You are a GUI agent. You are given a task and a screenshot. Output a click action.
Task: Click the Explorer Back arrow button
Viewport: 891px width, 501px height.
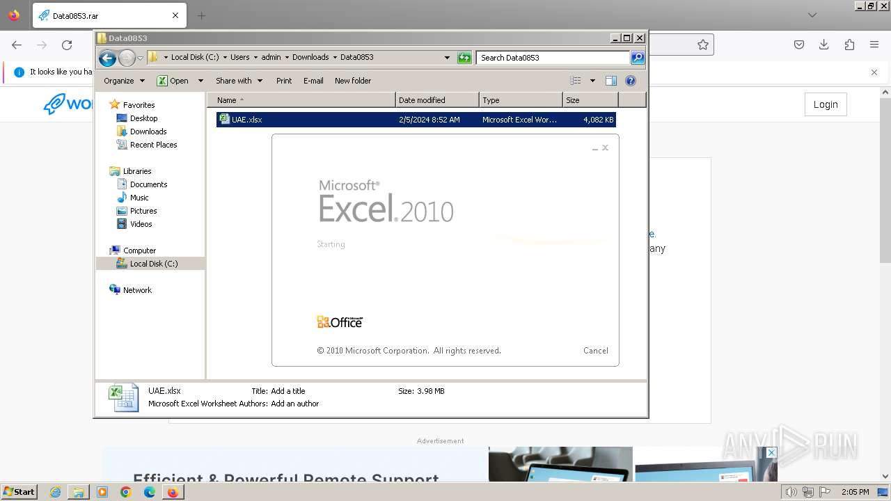[x=107, y=58]
